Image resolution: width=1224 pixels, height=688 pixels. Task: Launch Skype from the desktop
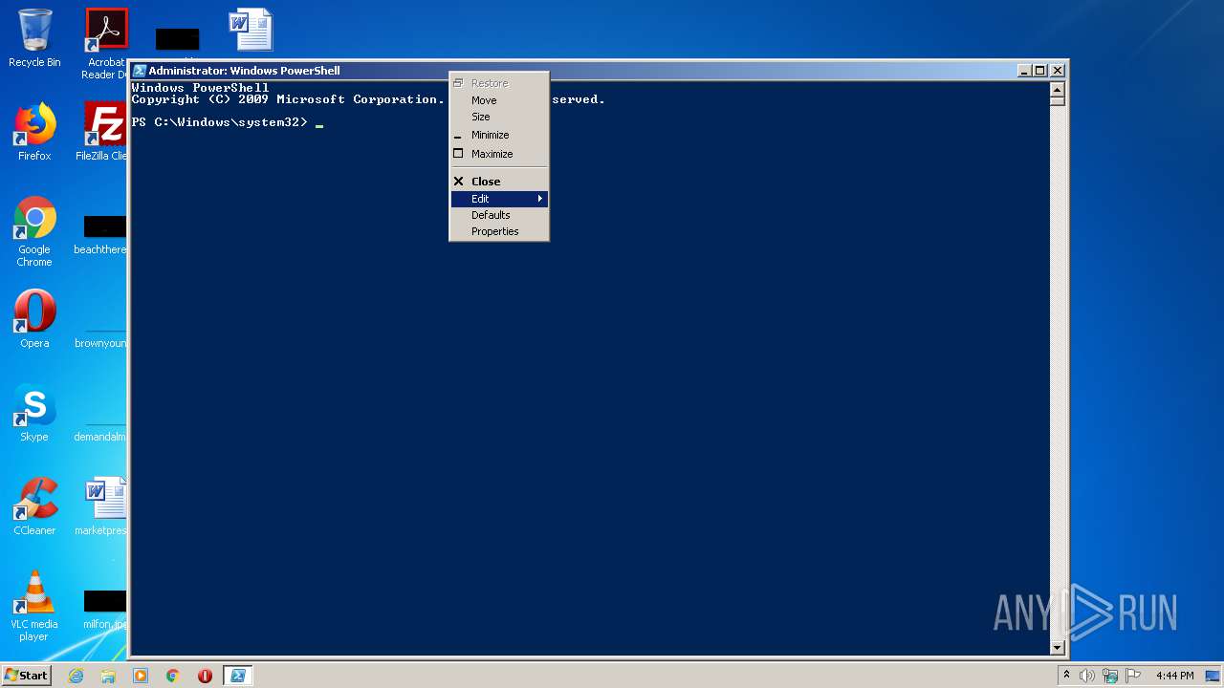[x=34, y=413]
